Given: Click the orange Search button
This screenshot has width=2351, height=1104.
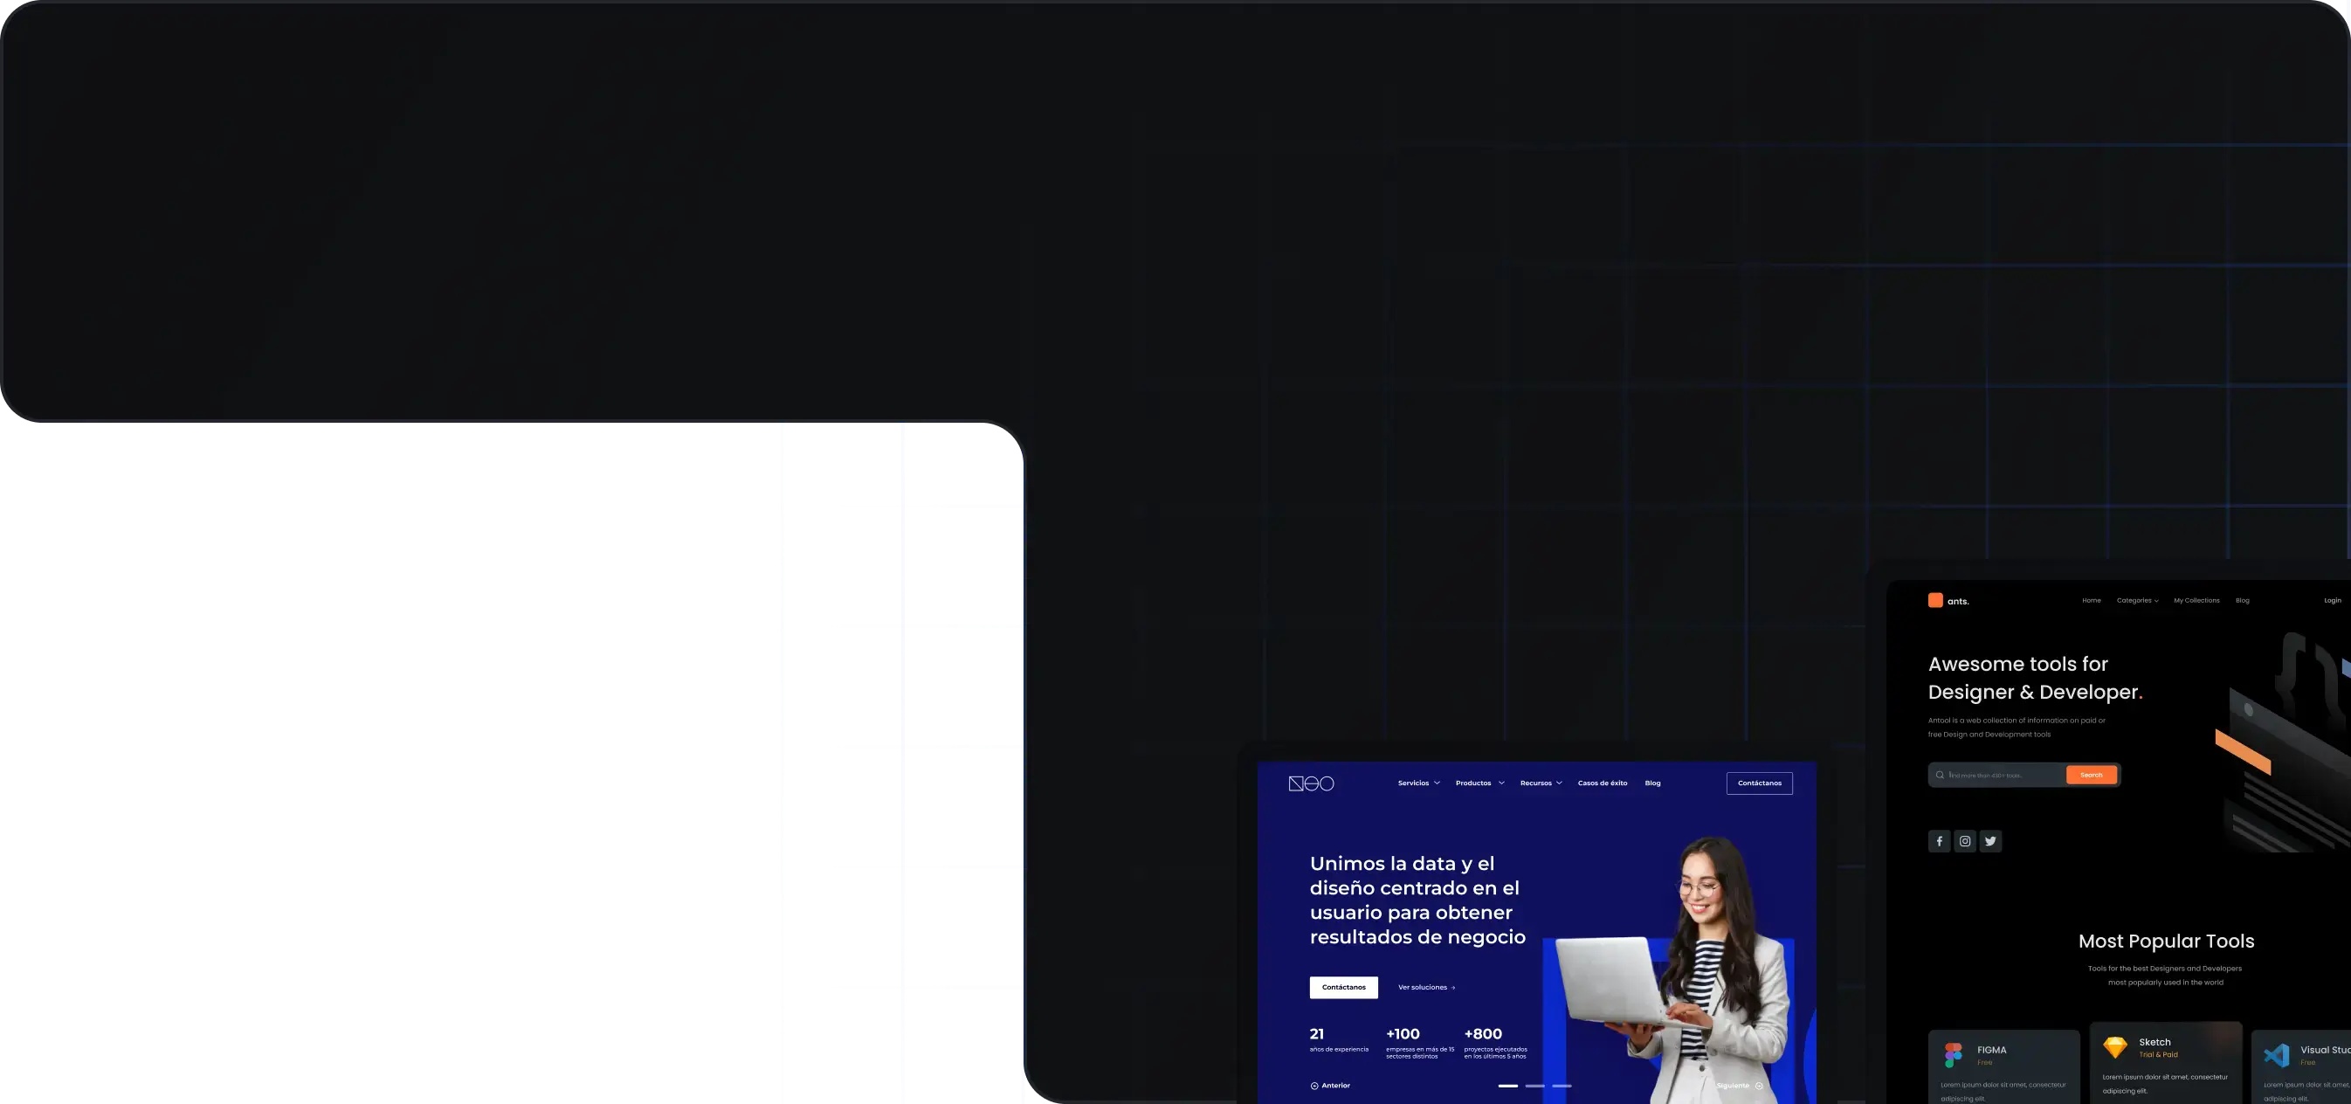Looking at the screenshot, I should pos(2091,775).
